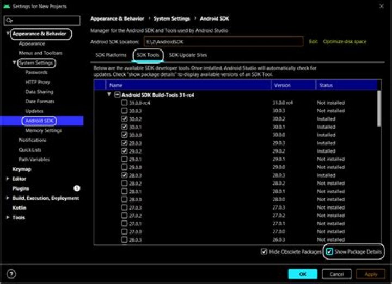
Task: Check the 31.0.0-rc4 build tools checkbox
Action: click(x=124, y=103)
